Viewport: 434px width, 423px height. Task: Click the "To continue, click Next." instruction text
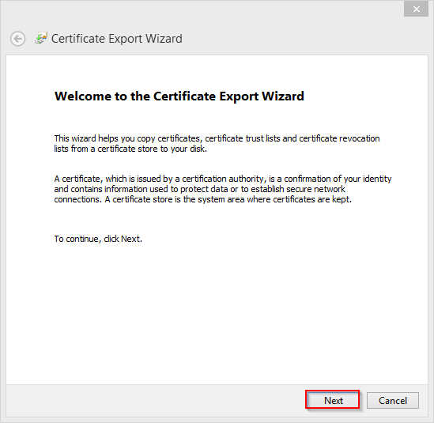pyautogui.click(x=98, y=239)
